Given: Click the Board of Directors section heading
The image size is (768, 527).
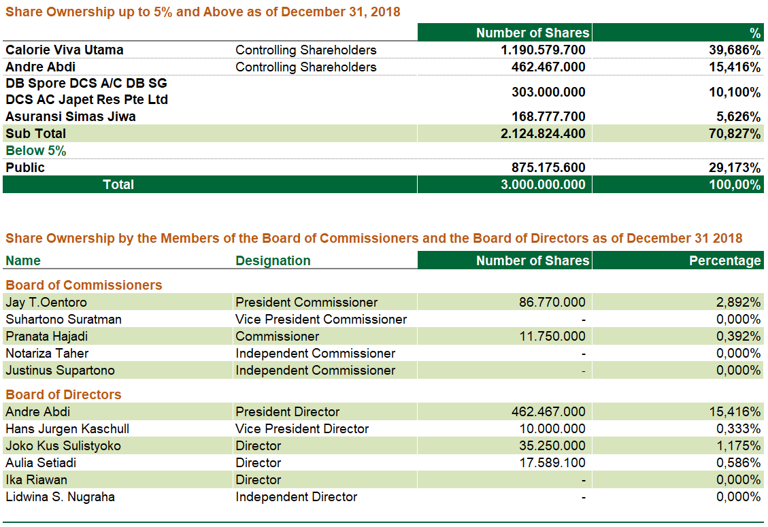Looking at the screenshot, I should [x=63, y=395].
